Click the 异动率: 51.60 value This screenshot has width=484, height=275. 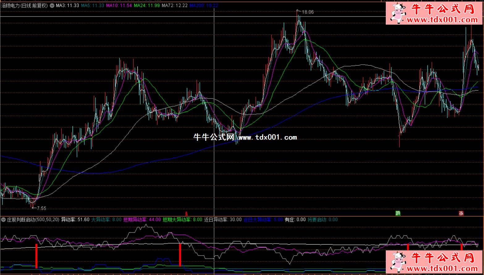[x=75, y=220]
